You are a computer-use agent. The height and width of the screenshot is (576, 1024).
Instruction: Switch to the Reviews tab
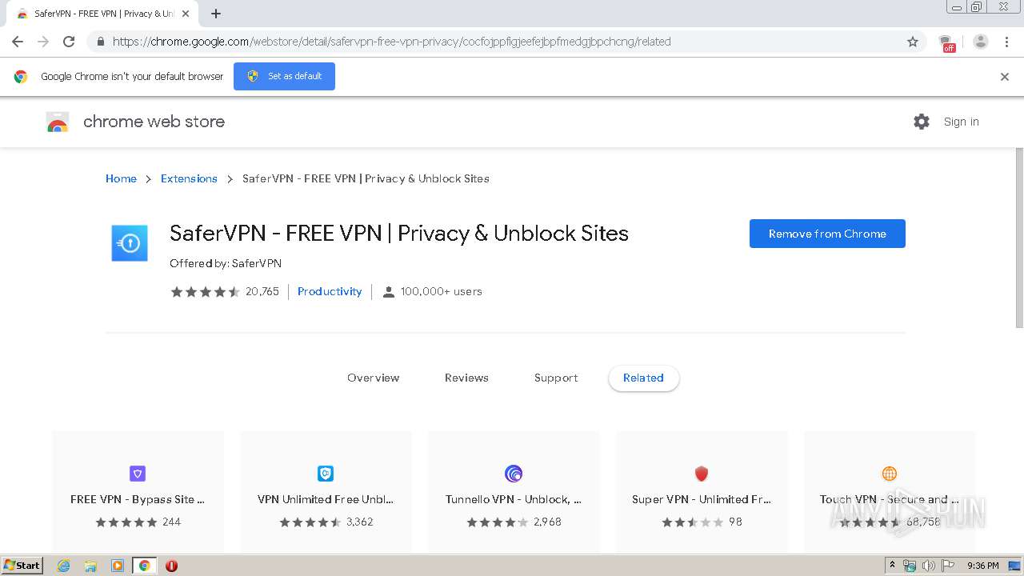click(466, 378)
